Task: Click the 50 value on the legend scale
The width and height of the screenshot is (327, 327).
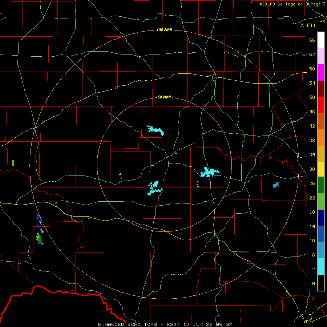Action: pyautogui.click(x=312, y=97)
